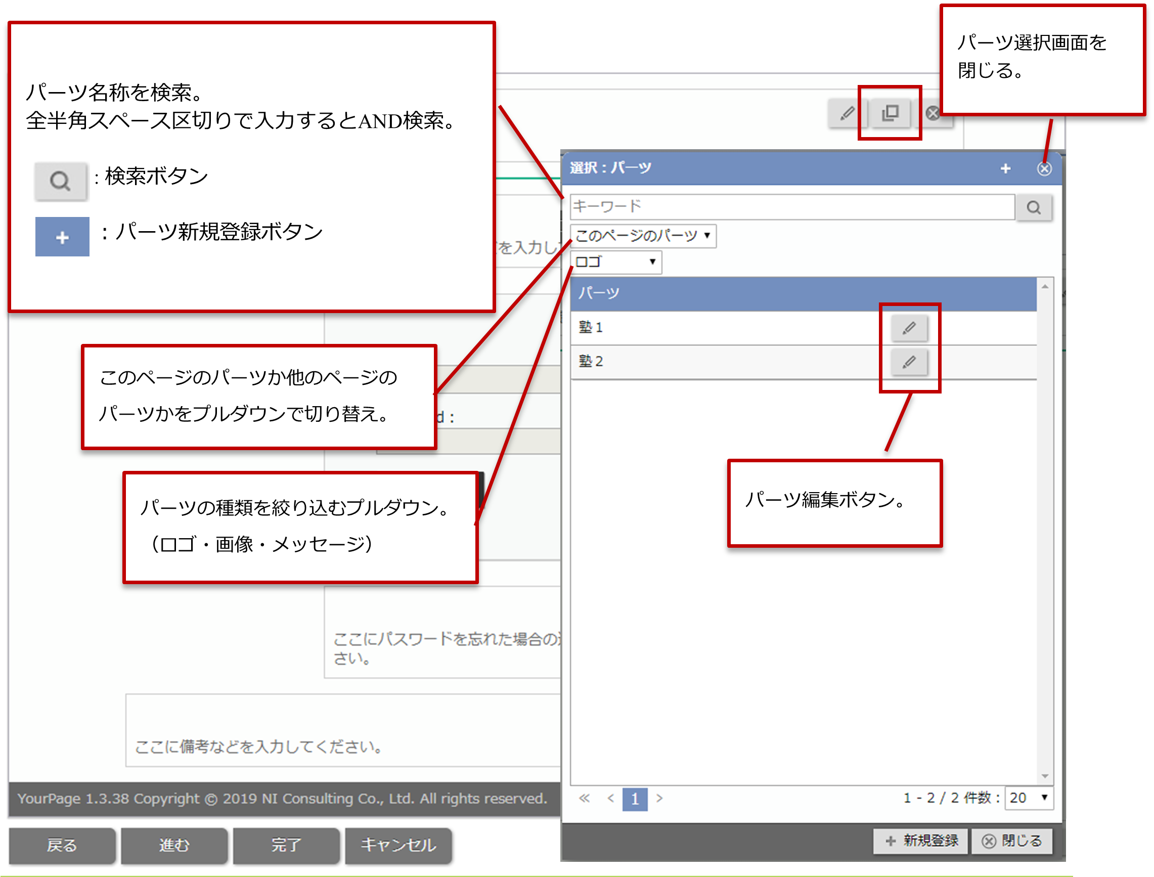Click the pencil edit icon in top toolbar
This screenshot has height=877, width=1154.
(x=848, y=113)
